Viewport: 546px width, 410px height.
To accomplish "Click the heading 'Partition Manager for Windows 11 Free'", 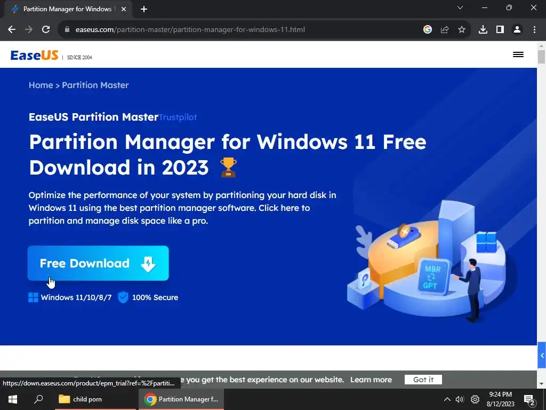I will pos(228,141).
